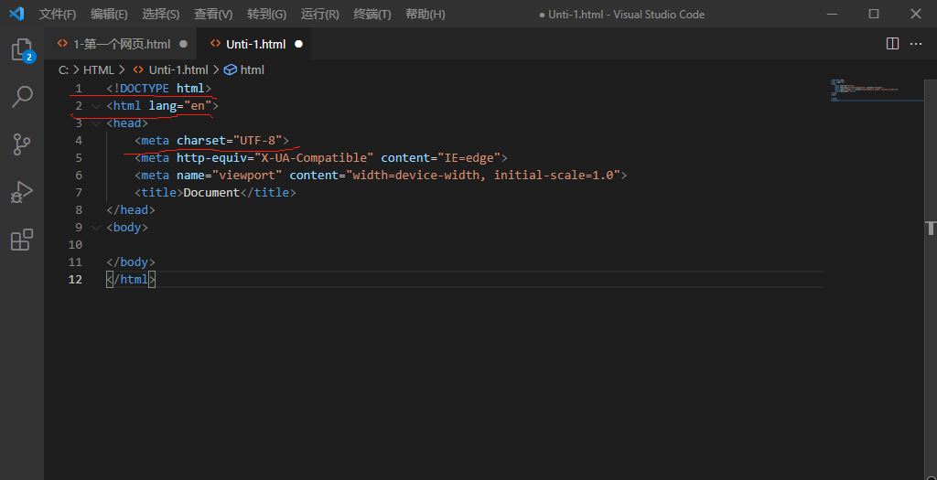937x480 pixels.
Task: Open the editor More Actions menu
Action: [916, 44]
